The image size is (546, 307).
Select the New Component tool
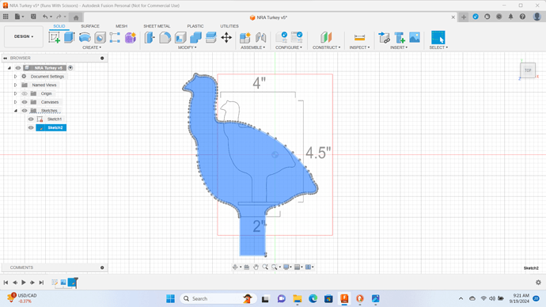click(245, 37)
